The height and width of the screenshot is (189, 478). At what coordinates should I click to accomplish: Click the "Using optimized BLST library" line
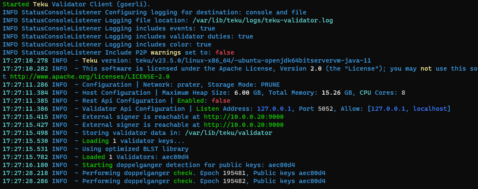pyautogui.click(x=135, y=149)
